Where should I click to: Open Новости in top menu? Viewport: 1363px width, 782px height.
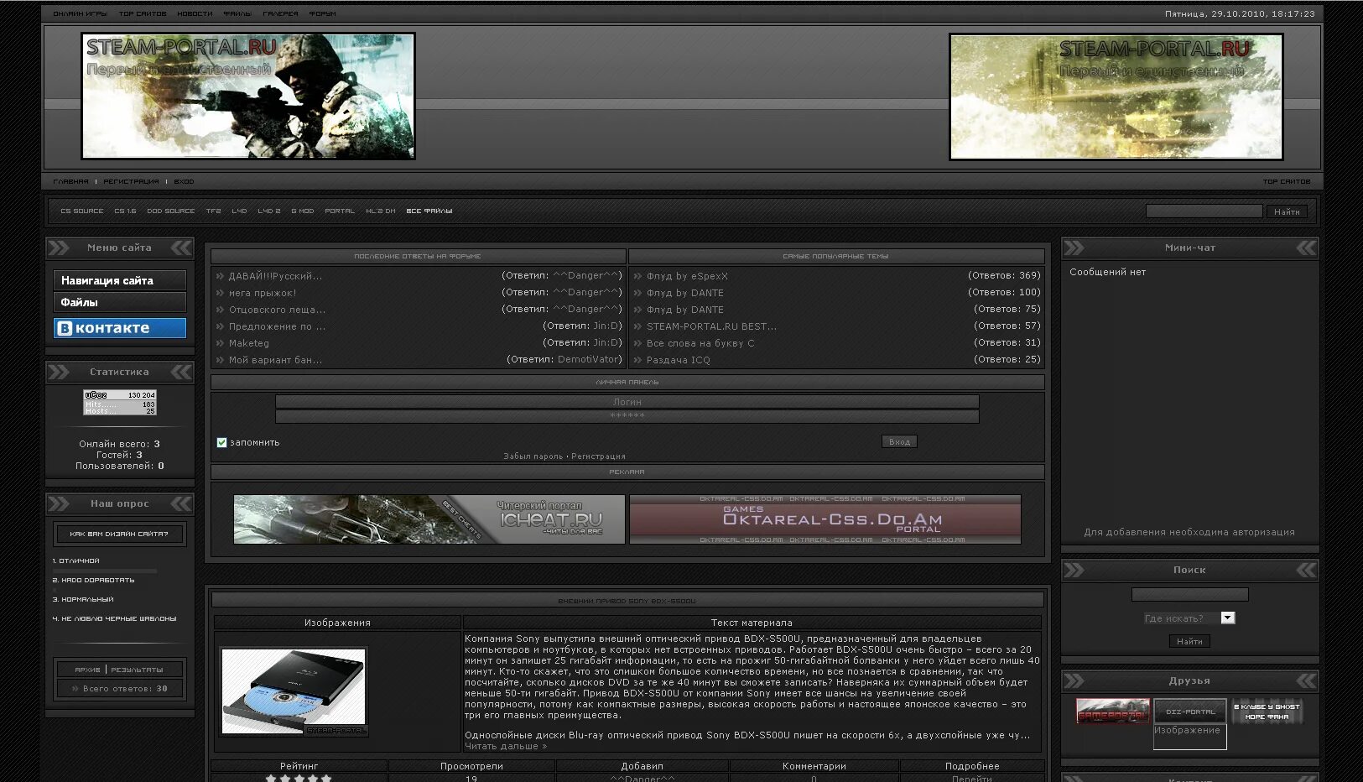click(x=195, y=13)
